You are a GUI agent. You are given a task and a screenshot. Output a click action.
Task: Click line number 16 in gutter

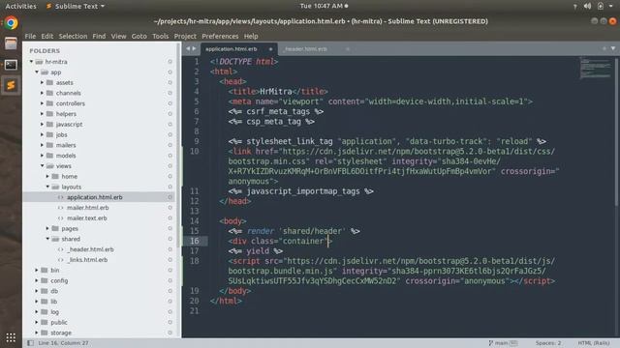[x=195, y=241]
